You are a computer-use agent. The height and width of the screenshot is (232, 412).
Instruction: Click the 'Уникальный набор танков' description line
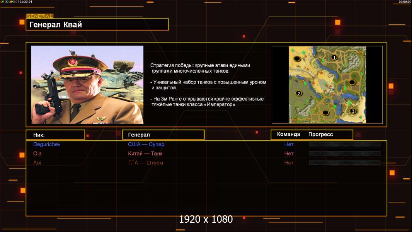pyautogui.click(x=208, y=85)
